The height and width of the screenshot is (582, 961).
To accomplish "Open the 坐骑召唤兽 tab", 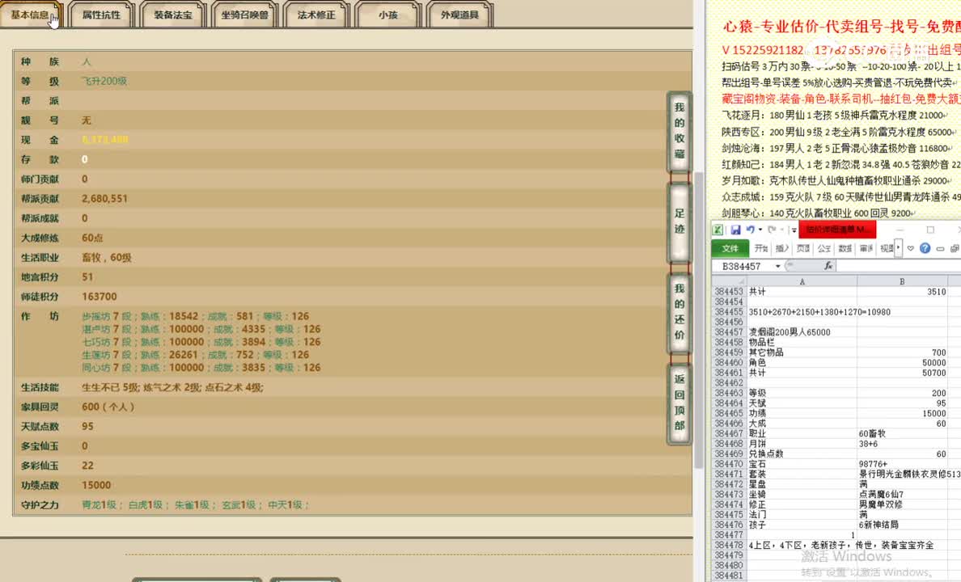I will click(244, 15).
